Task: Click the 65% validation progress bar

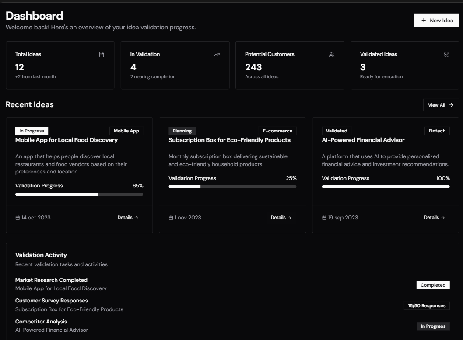Action: point(79,194)
